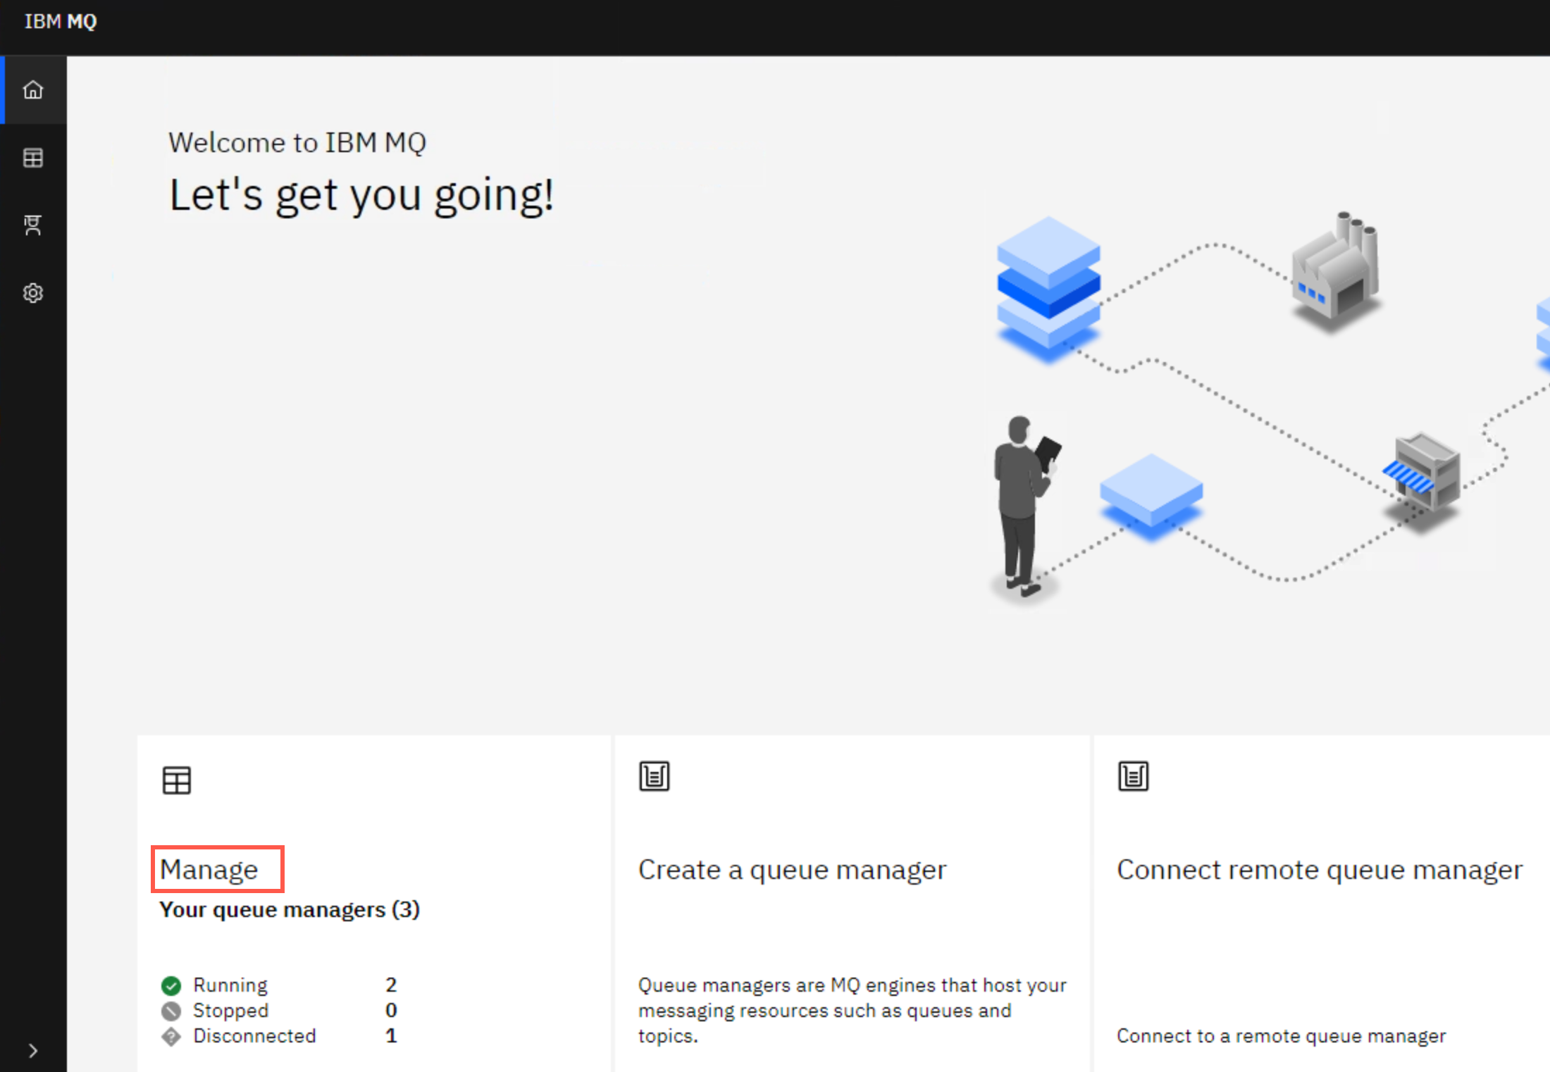Click the Running count '2'
Screen dimensions: 1550x1072
391,985
